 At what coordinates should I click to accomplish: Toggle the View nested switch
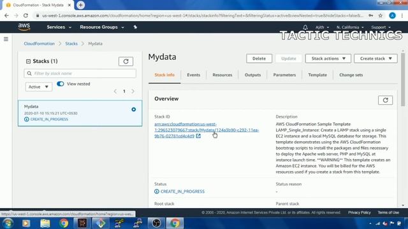click(61, 83)
